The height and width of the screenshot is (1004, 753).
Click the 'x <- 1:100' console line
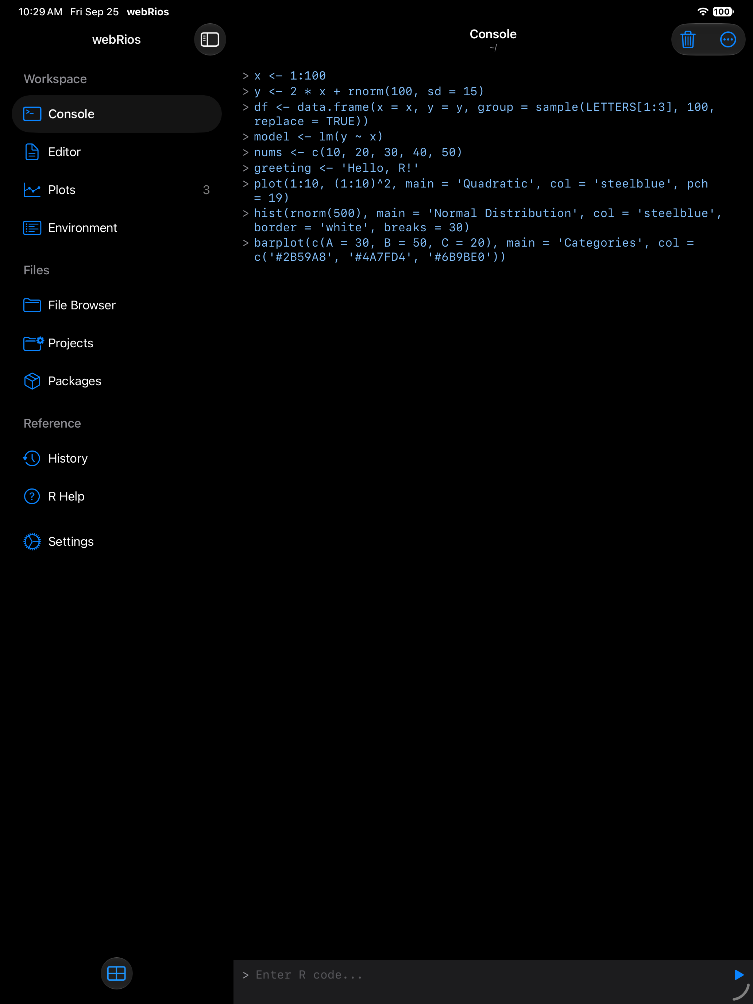(x=290, y=76)
